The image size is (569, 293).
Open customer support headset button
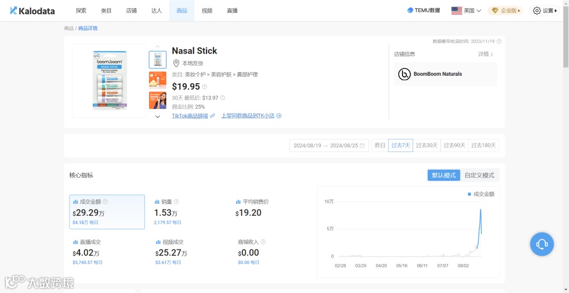[x=542, y=245]
